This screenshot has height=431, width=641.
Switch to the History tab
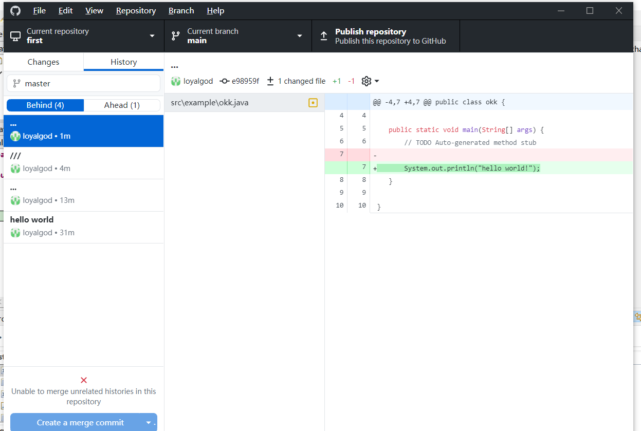click(123, 62)
